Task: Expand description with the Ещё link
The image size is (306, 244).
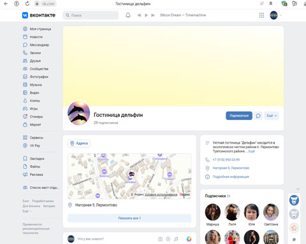Action: click(x=252, y=151)
